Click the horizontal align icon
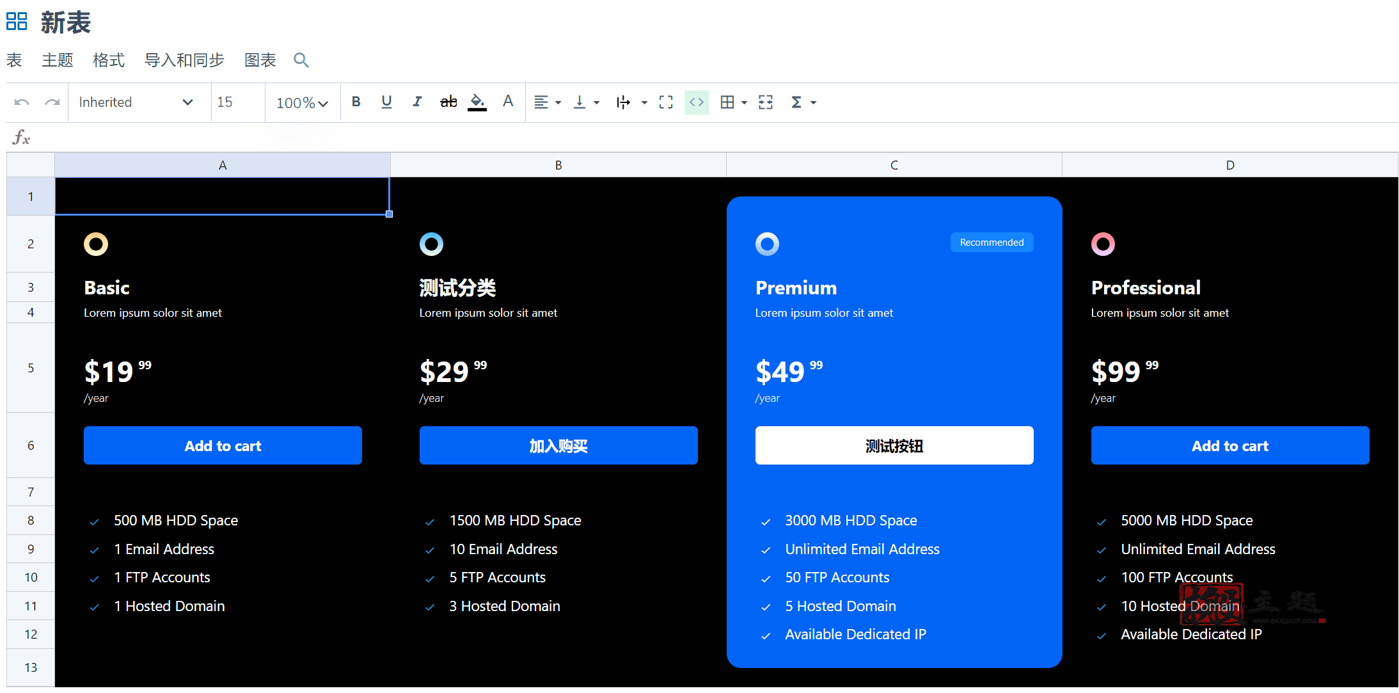 pos(541,102)
